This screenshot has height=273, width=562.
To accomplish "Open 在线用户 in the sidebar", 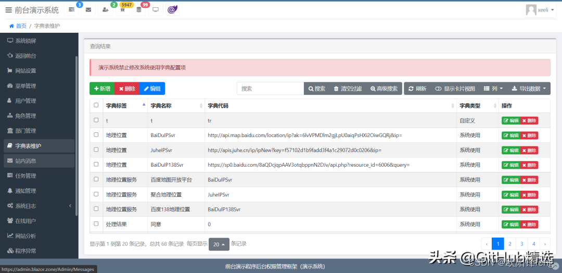I will (x=39, y=221).
